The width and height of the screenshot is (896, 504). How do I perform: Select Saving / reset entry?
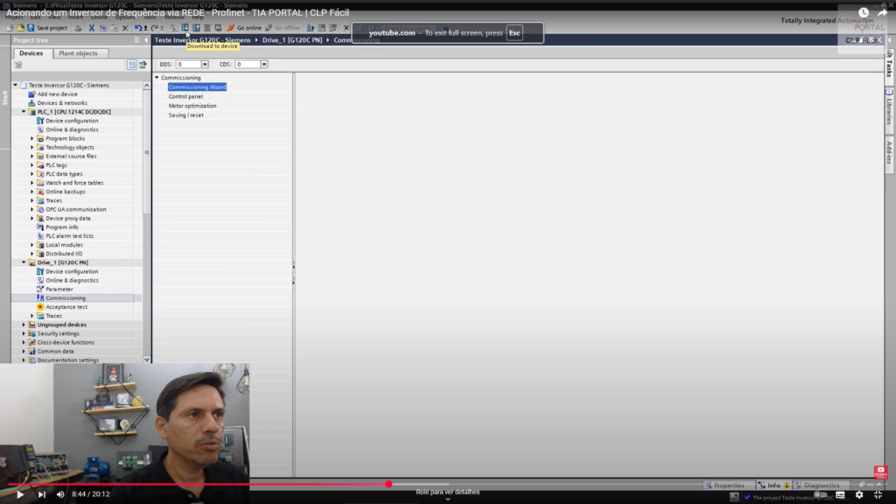185,115
